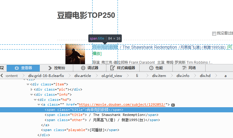
Task: Collapse the div class hd node
Action: [x=35, y=100]
